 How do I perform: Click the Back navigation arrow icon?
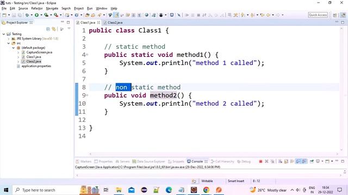(268, 15)
